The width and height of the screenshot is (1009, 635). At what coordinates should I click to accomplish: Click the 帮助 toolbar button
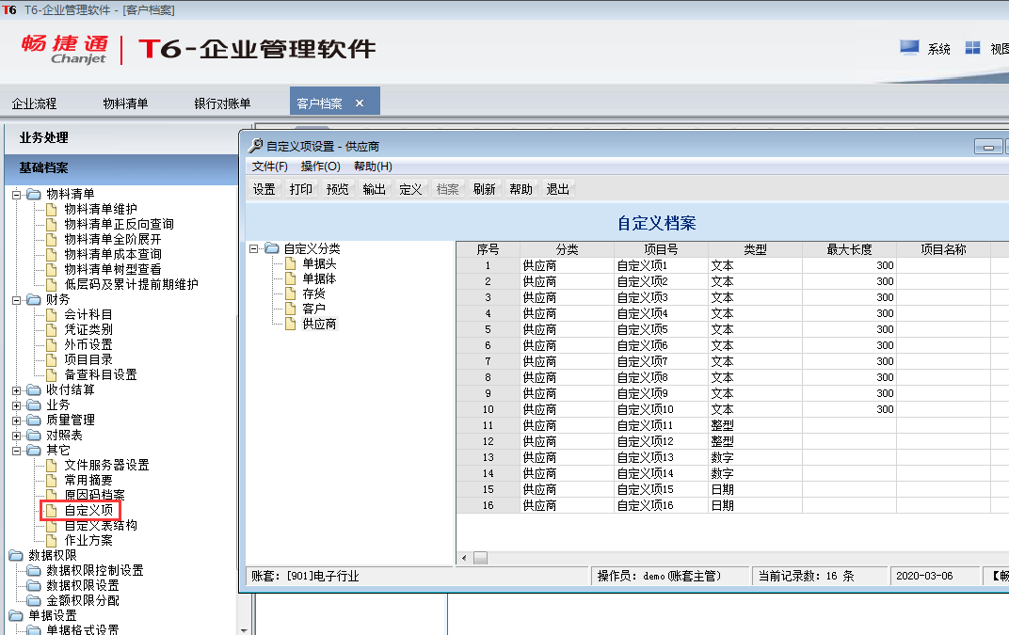click(x=521, y=189)
